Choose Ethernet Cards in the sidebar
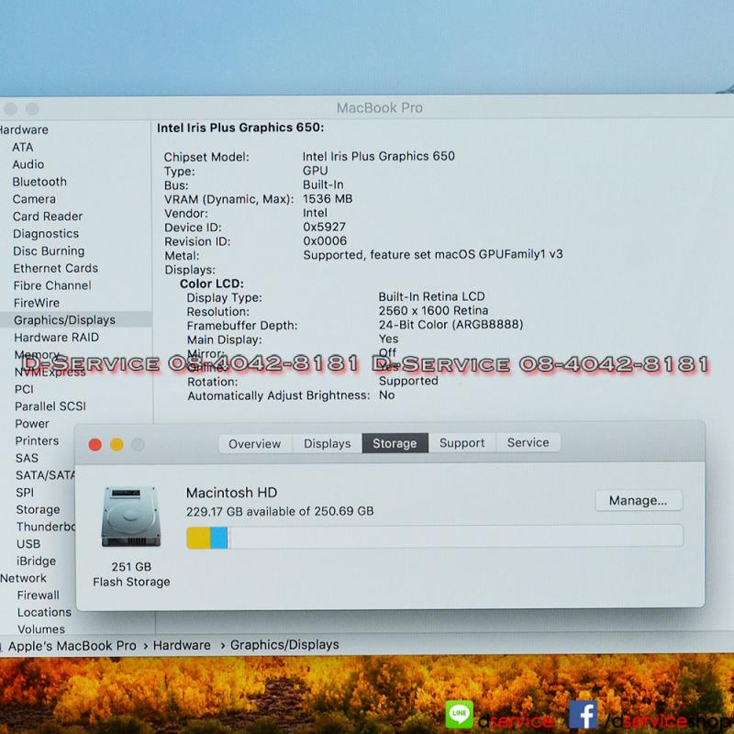Image resolution: width=734 pixels, height=734 pixels. pos(56,268)
